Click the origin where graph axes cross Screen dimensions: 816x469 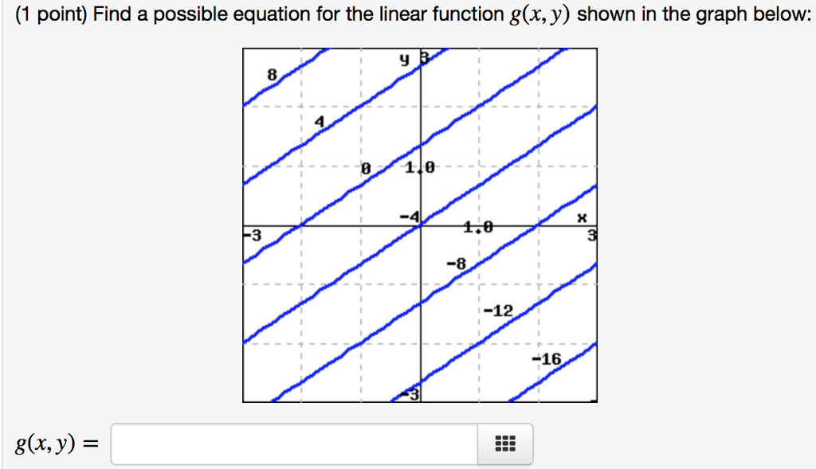coord(421,226)
